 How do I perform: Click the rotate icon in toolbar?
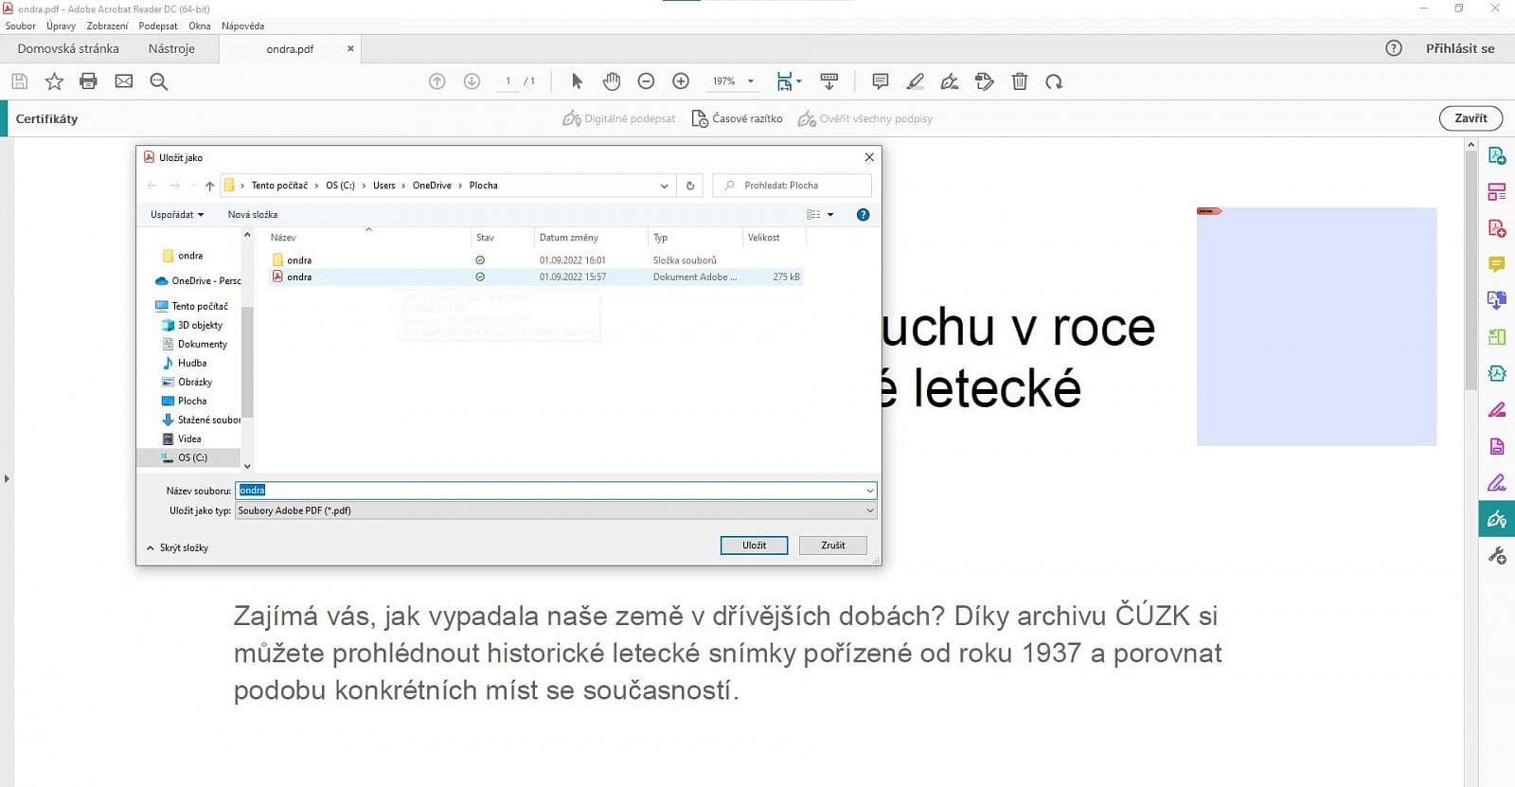point(1054,81)
